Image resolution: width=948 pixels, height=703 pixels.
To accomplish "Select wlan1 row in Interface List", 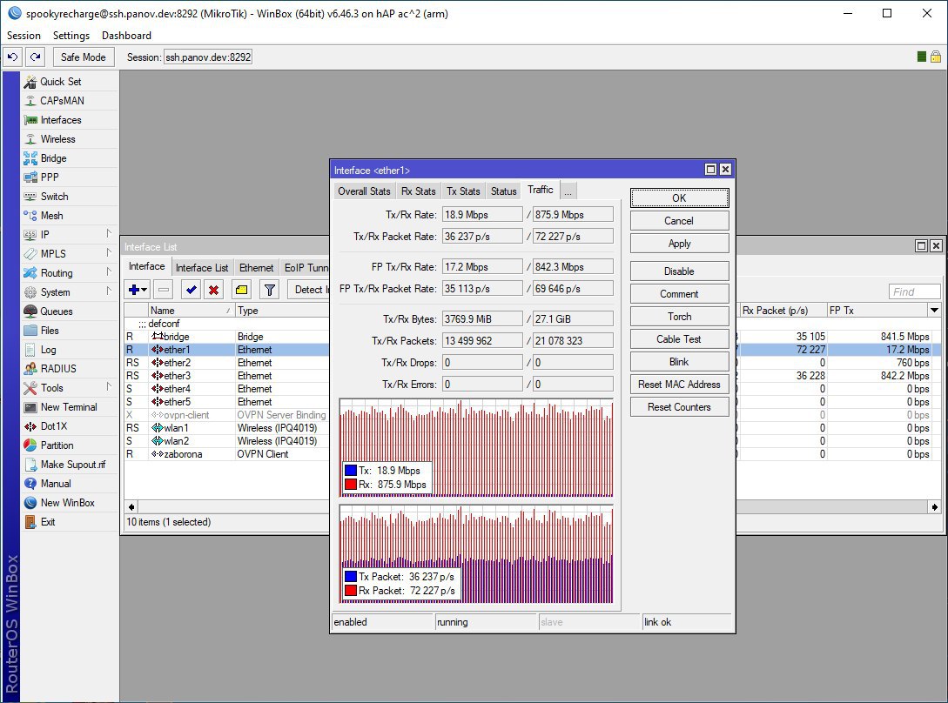I will click(x=226, y=428).
